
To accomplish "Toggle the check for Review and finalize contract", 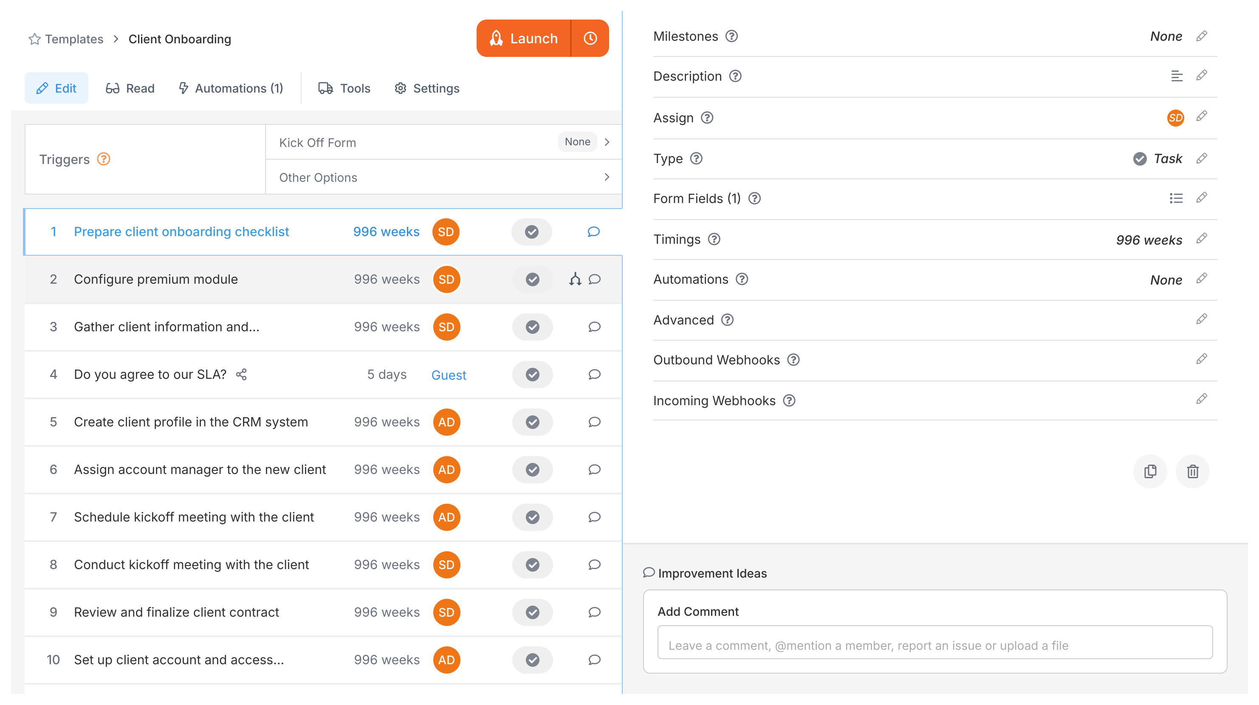I will tap(532, 612).
